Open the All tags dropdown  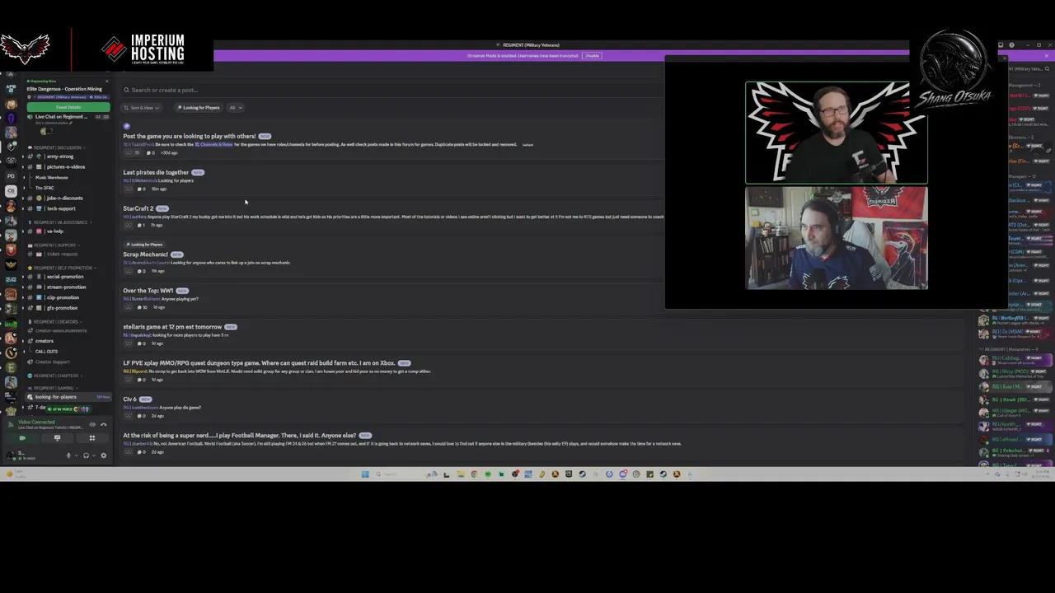pos(235,108)
